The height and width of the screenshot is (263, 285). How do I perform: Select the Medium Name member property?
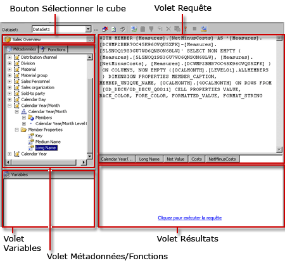(48, 142)
